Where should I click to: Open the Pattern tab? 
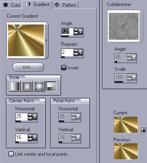click(65, 5)
